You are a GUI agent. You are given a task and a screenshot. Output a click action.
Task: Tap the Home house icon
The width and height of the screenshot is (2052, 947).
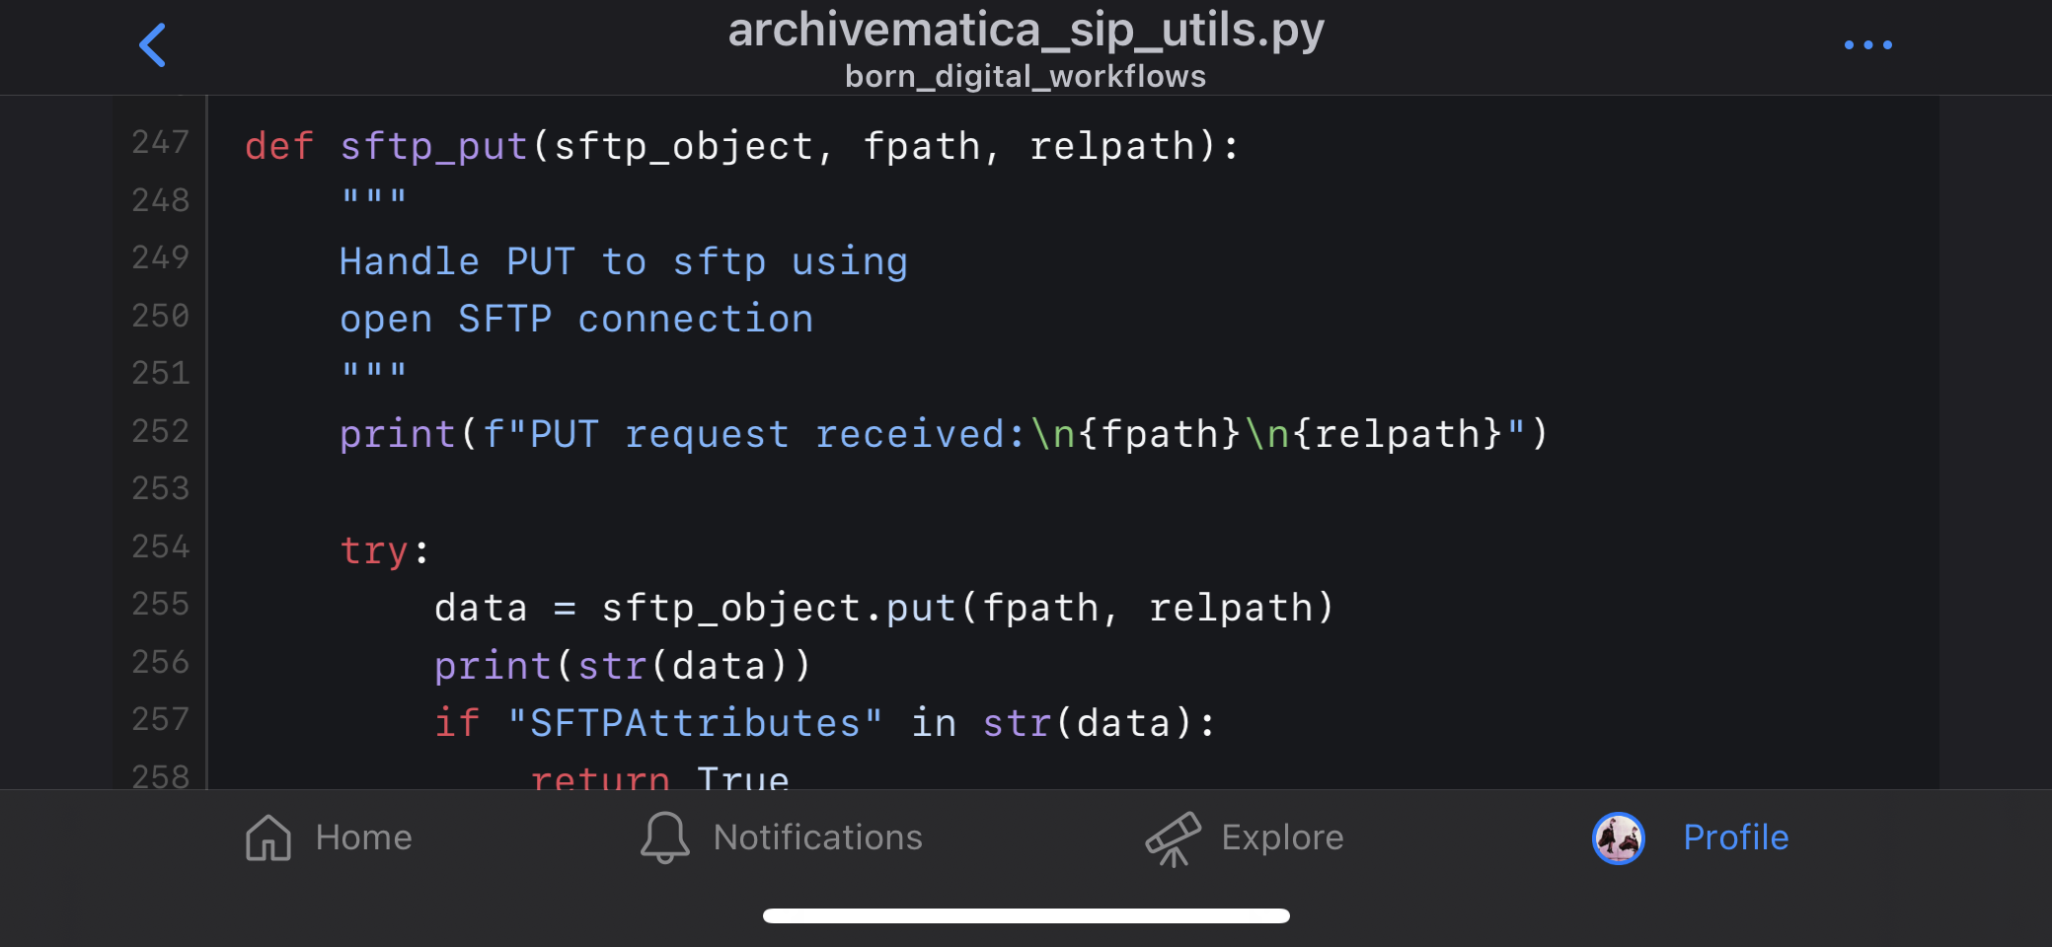(x=268, y=838)
